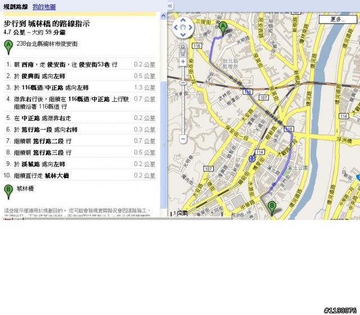Click route heading 步行到城林橋的路線指示
This screenshot has height=315, width=360.
pyautogui.click(x=47, y=24)
